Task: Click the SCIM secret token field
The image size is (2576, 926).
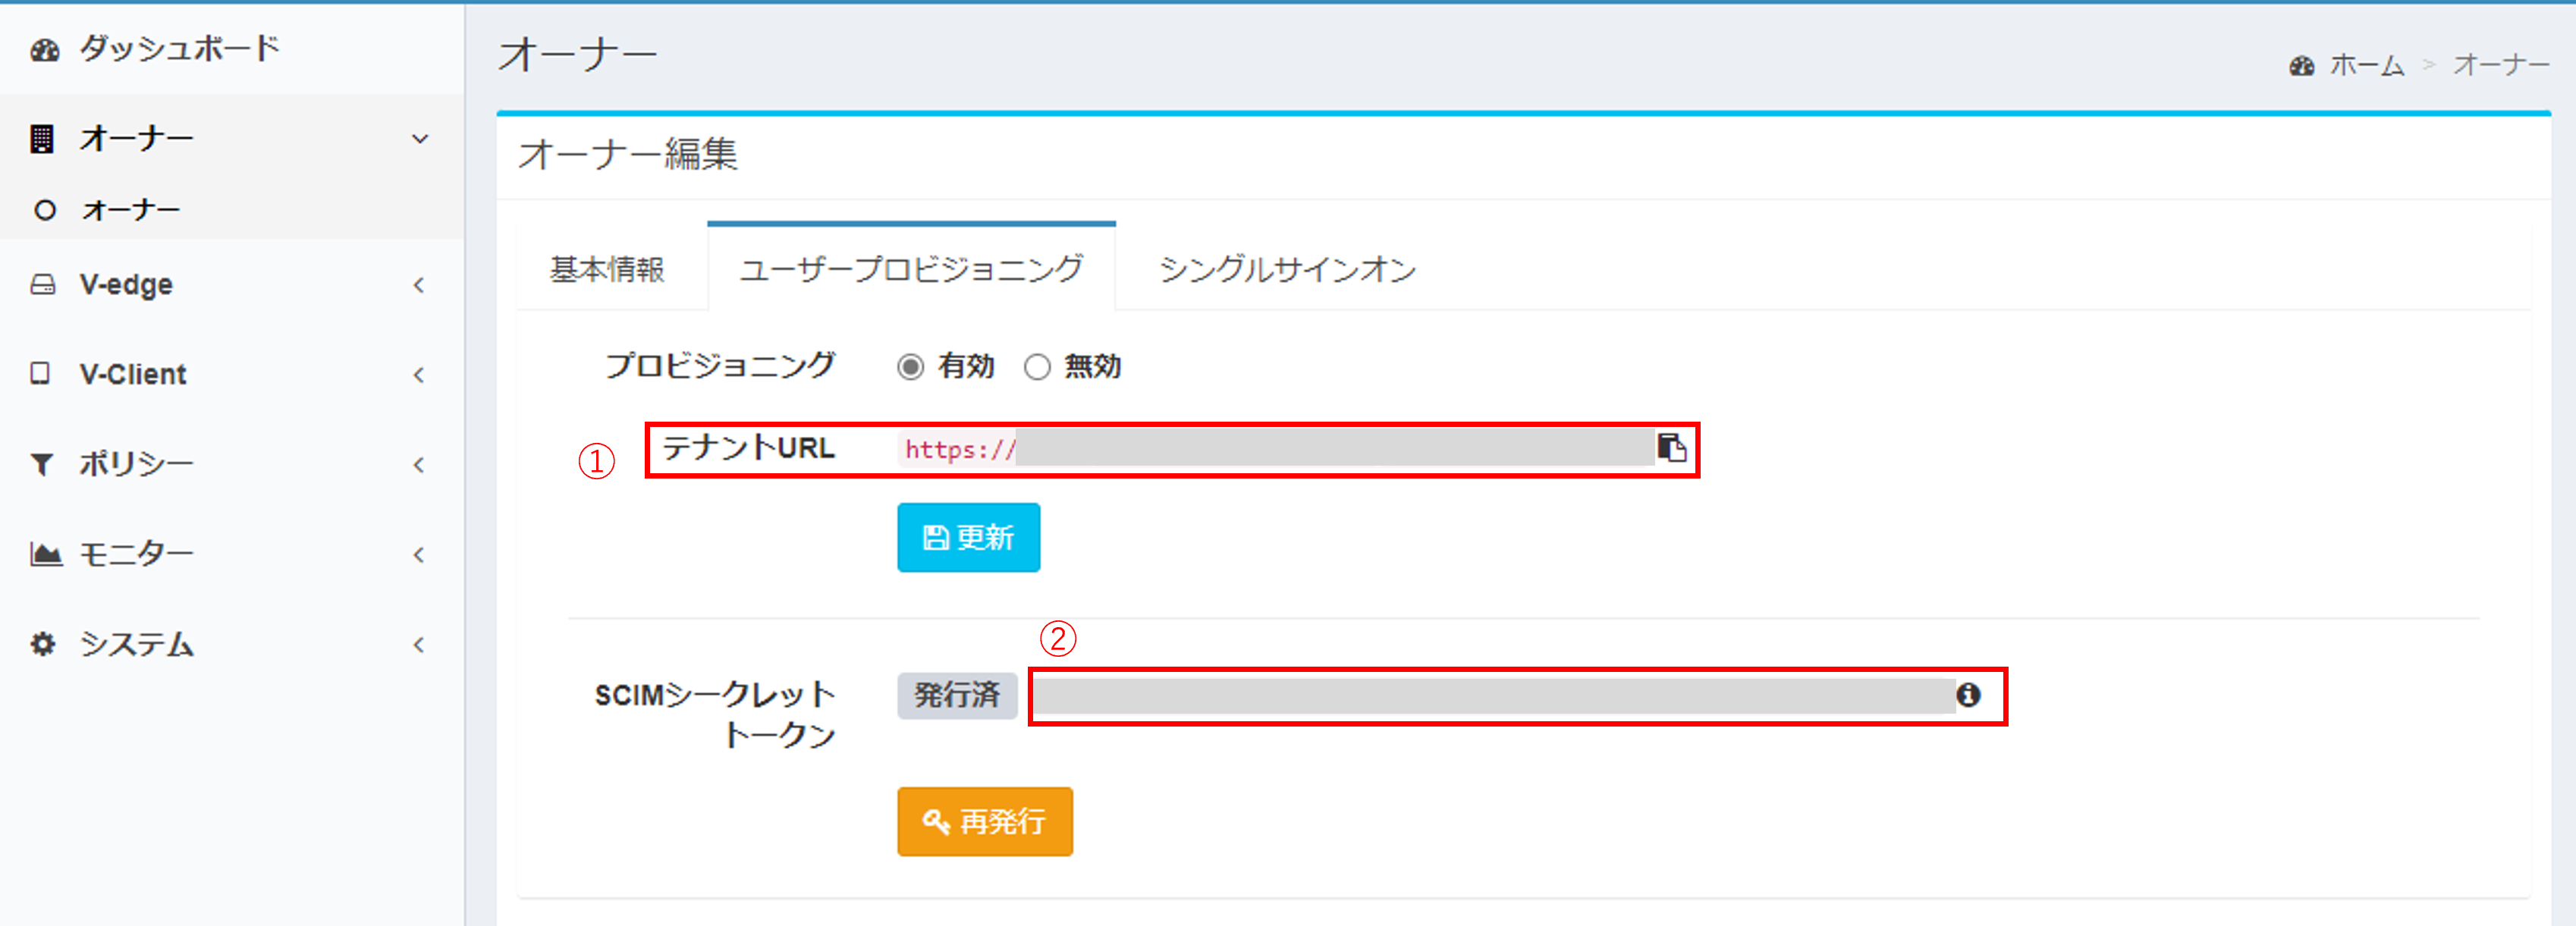Action: (1494, 696)
